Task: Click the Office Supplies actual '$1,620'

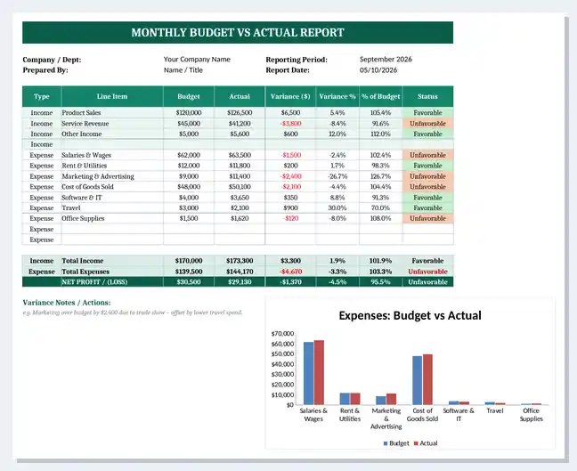Action: point(240,218)
